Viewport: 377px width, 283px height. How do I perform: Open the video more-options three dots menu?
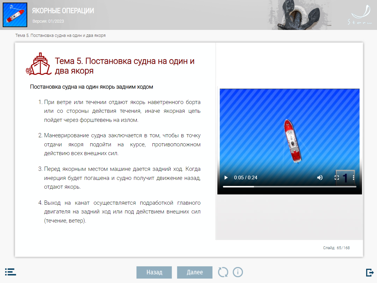pyautogui.click(x=353, y=177)
